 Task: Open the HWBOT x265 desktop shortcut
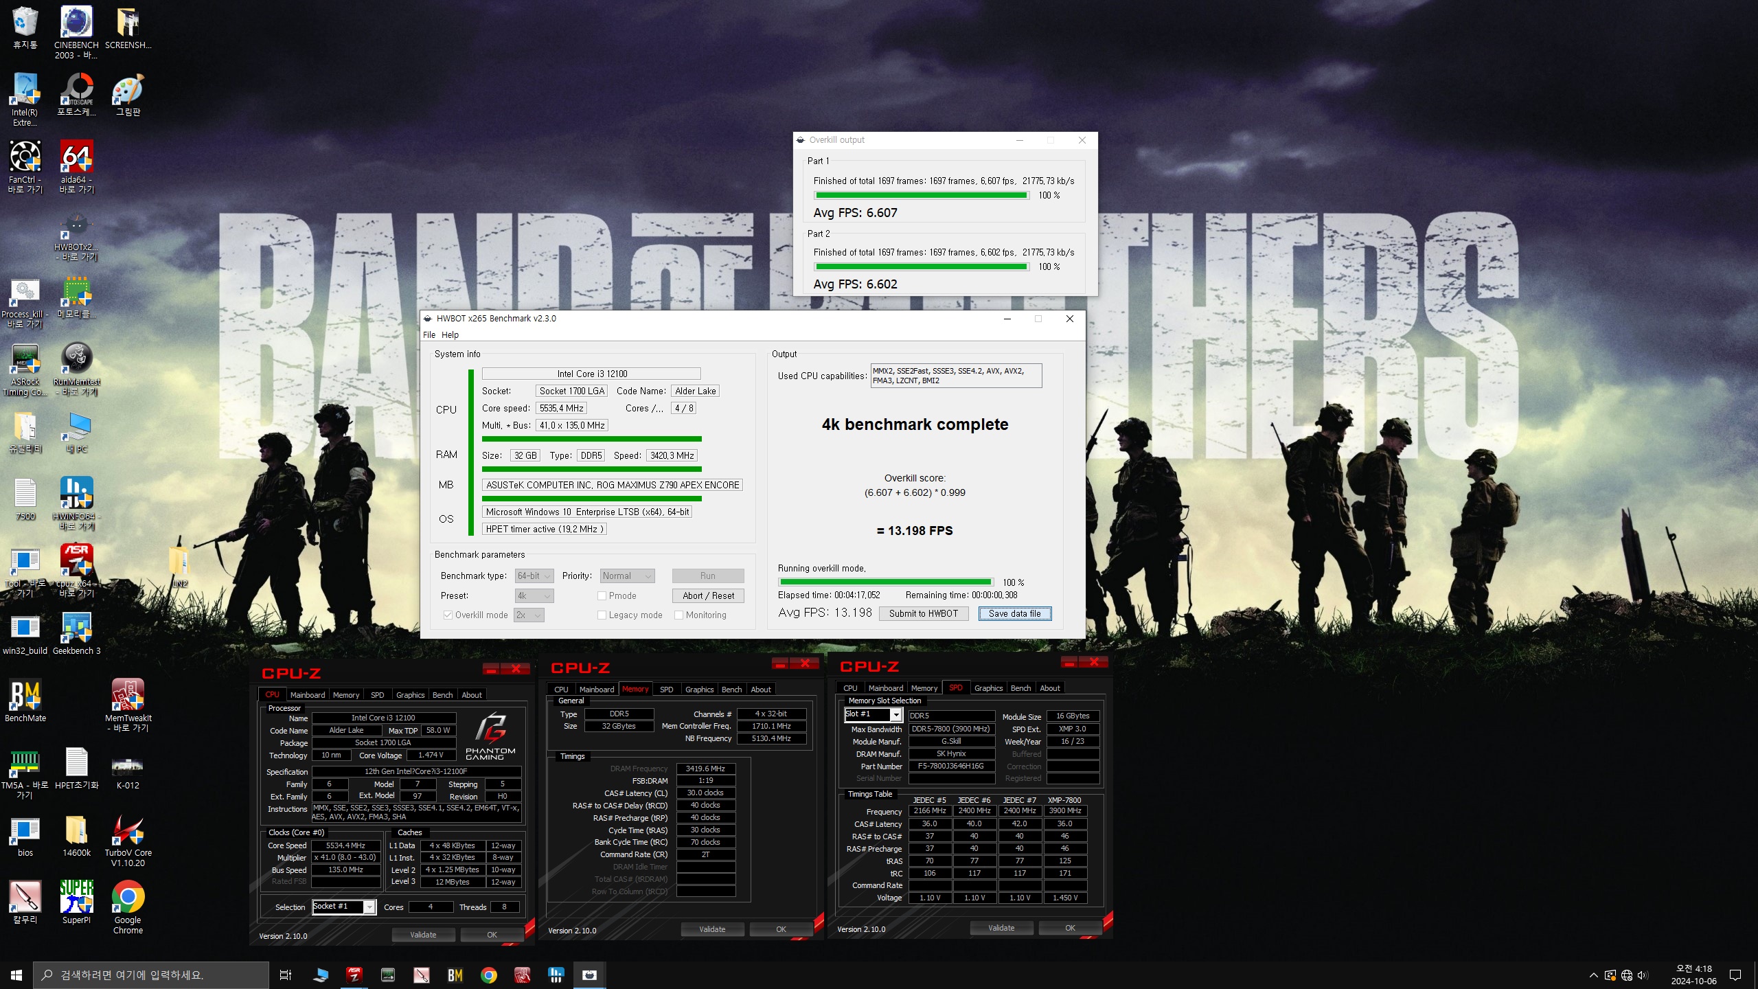[x=76, y=235]
